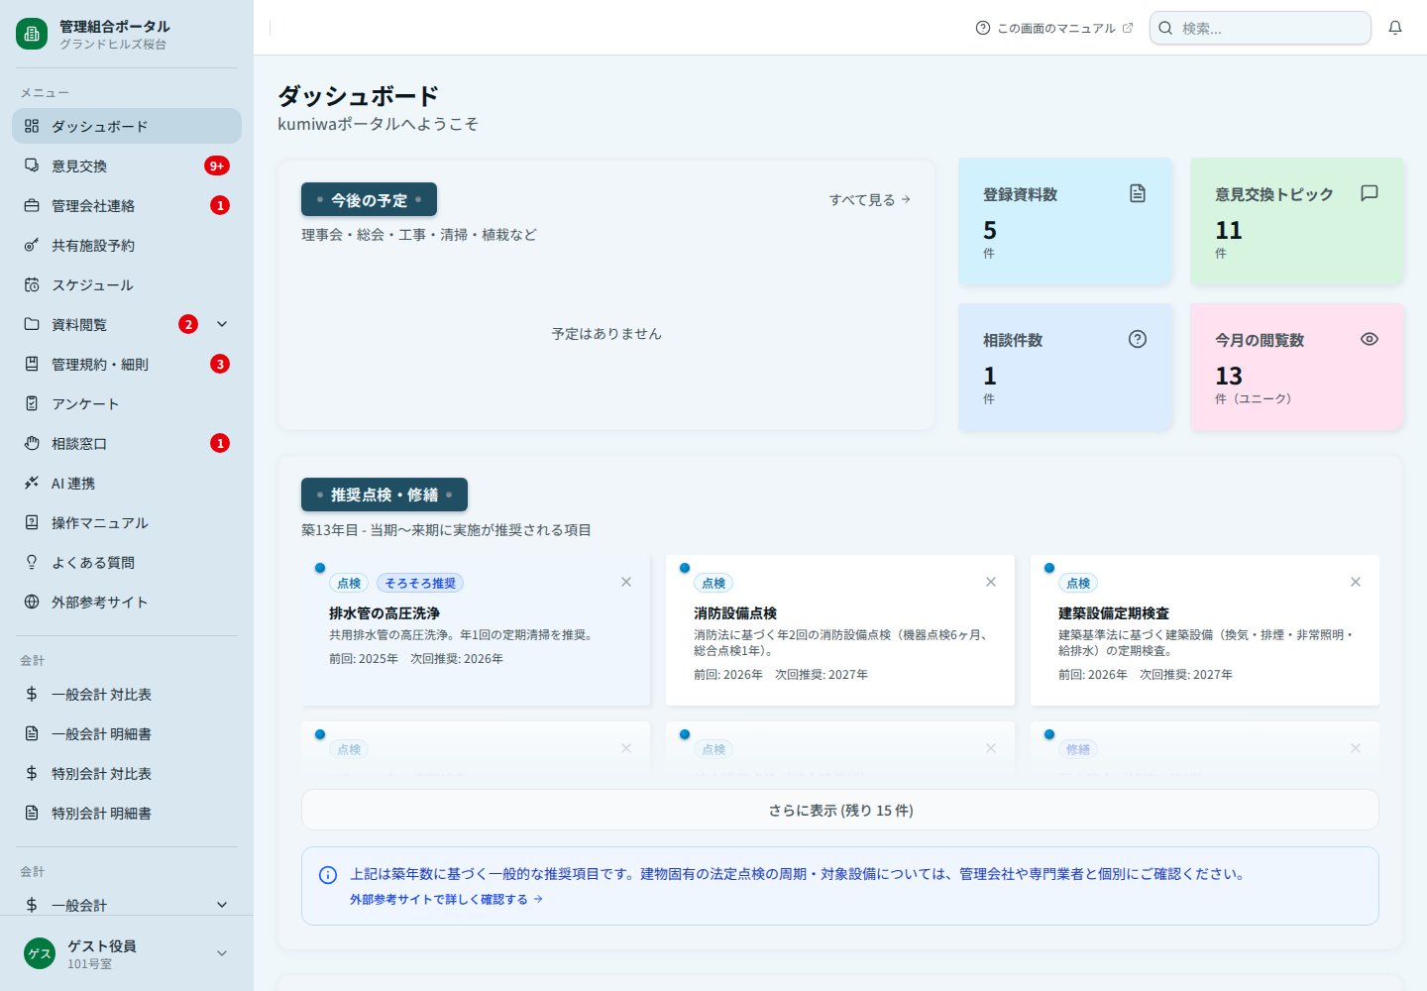The width and height of the screenshot is (1427, 991).
Task: Dismiss the 消防設備点検 card
Action: point(991,582)
